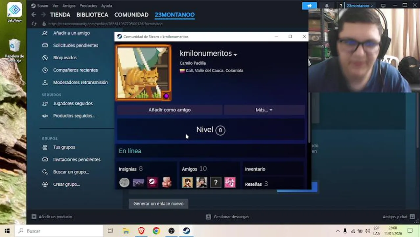Viewport: 420px width, 237px height.
Task: Click the Añadir un producto plus icon
Action: pos(34,217)
